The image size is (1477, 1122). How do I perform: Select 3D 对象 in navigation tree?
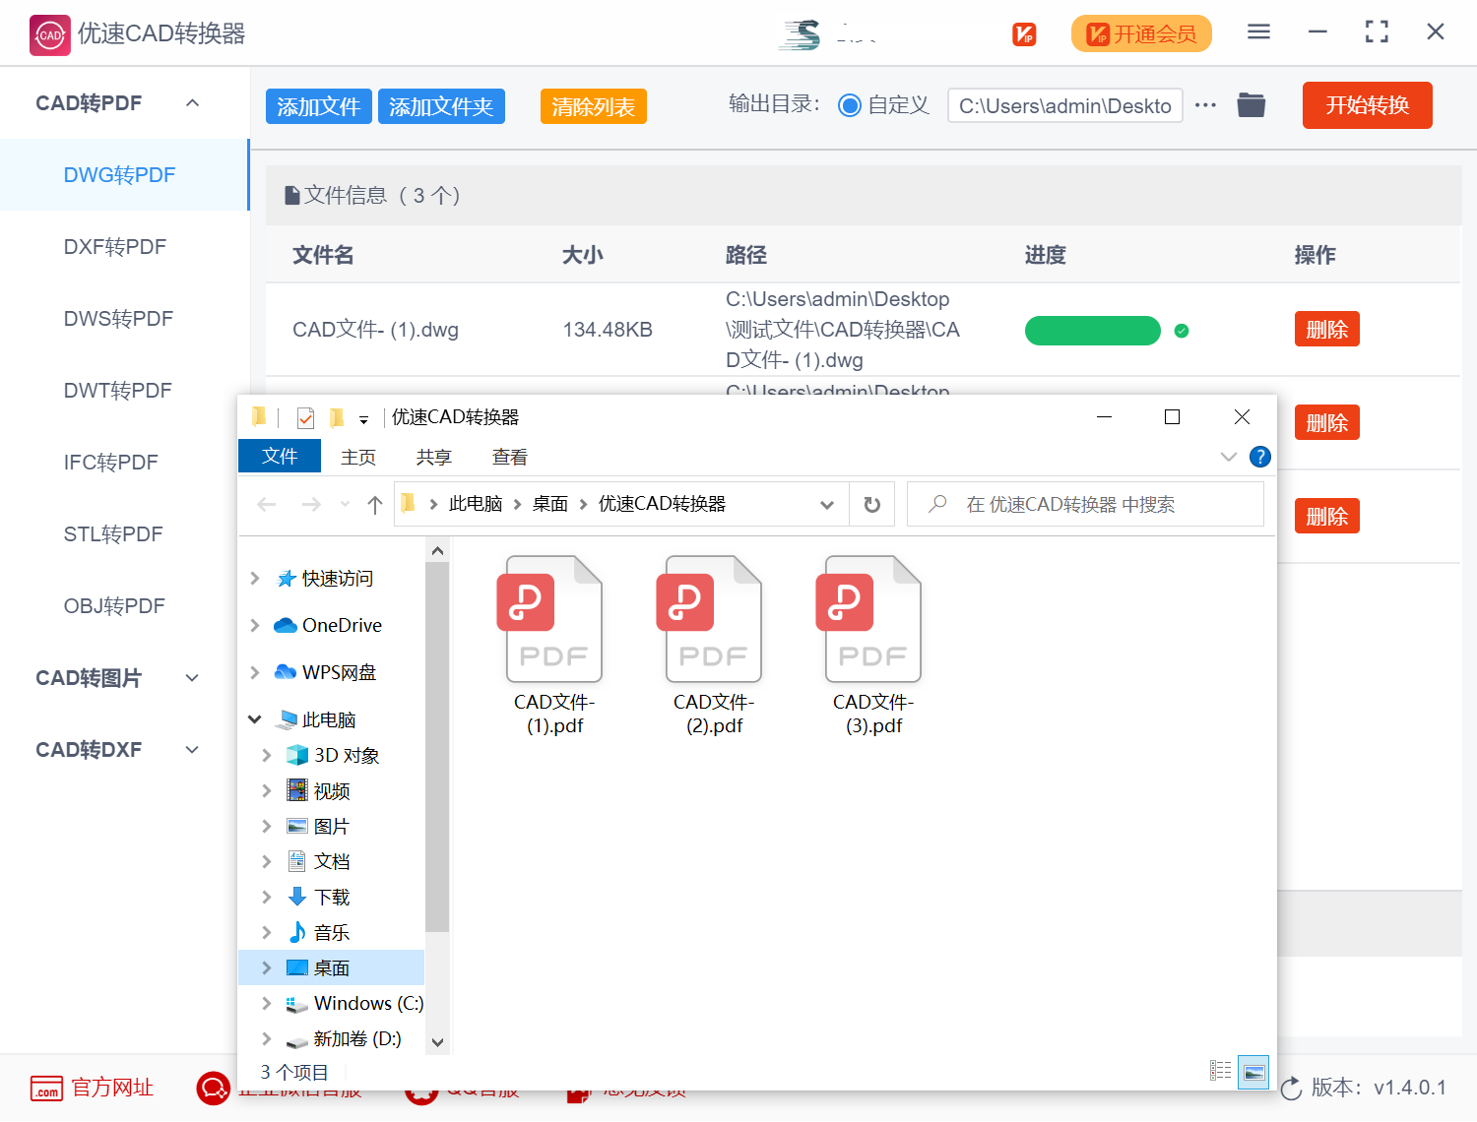tap(332, 756)
